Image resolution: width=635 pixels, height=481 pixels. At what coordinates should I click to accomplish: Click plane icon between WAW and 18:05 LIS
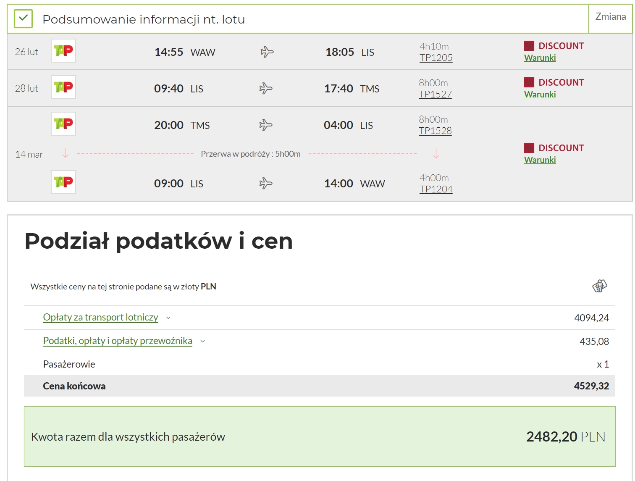[x=267, y=52]
